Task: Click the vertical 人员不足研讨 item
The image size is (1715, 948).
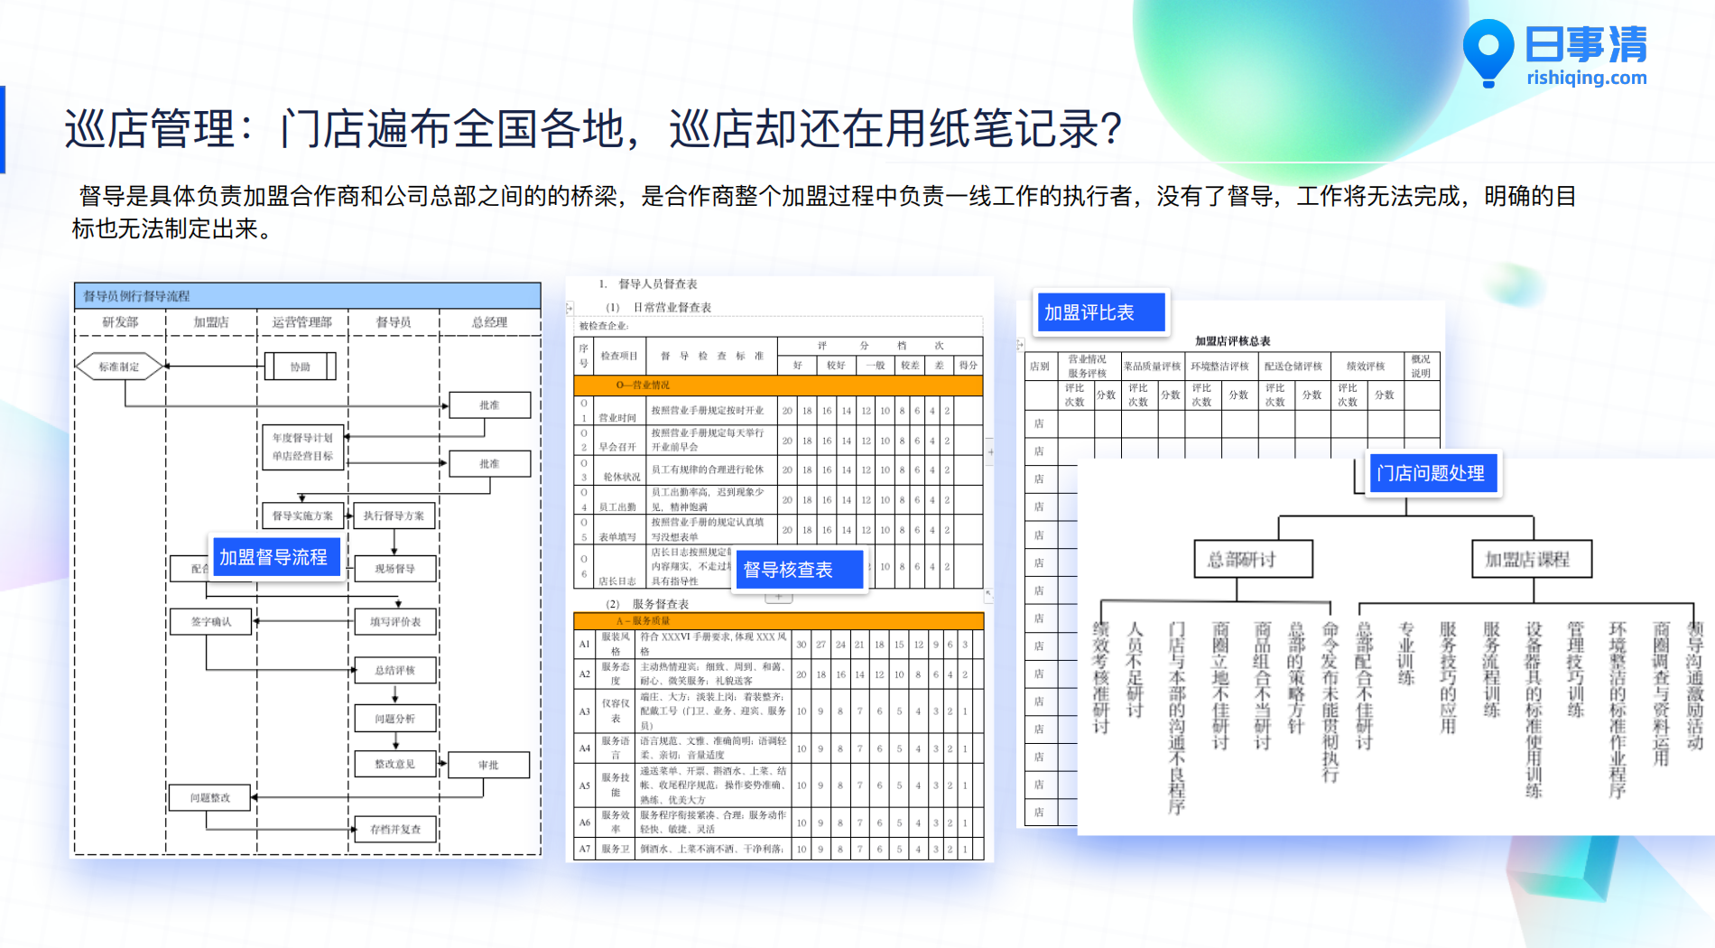Action: point(1136,670)
